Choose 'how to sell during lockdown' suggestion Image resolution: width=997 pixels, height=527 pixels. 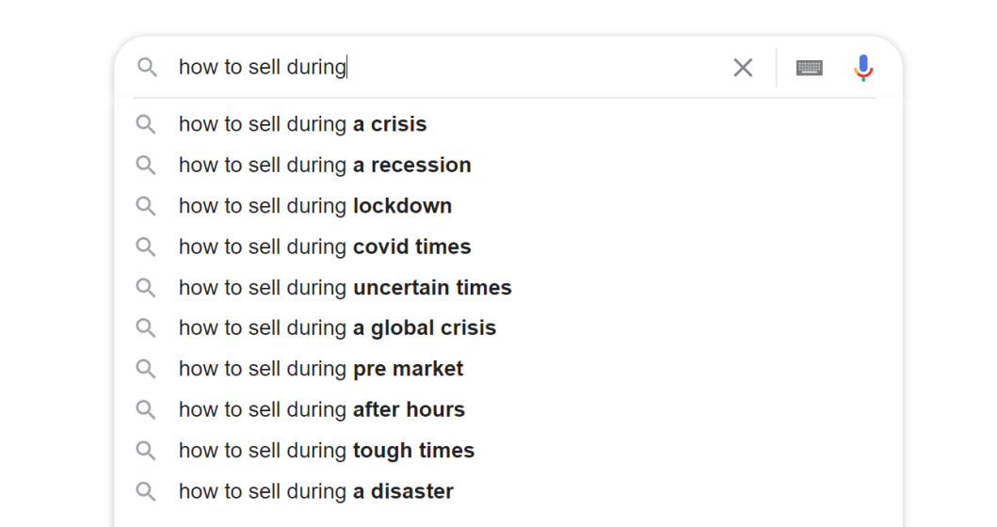point(508,206)
